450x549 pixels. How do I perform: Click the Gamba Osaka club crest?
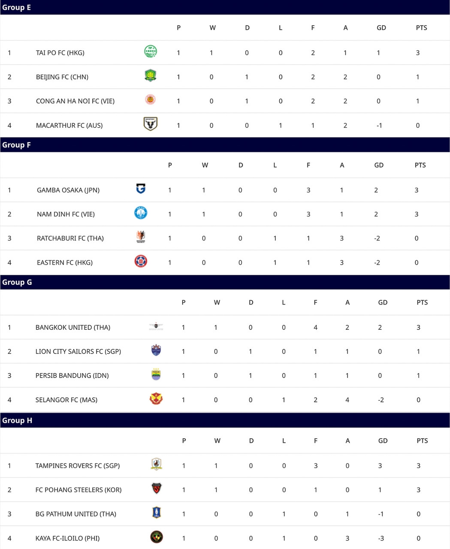point(141,189)
